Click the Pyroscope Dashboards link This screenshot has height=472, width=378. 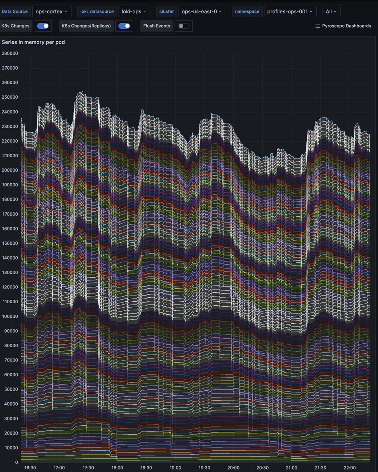[346, 26]
